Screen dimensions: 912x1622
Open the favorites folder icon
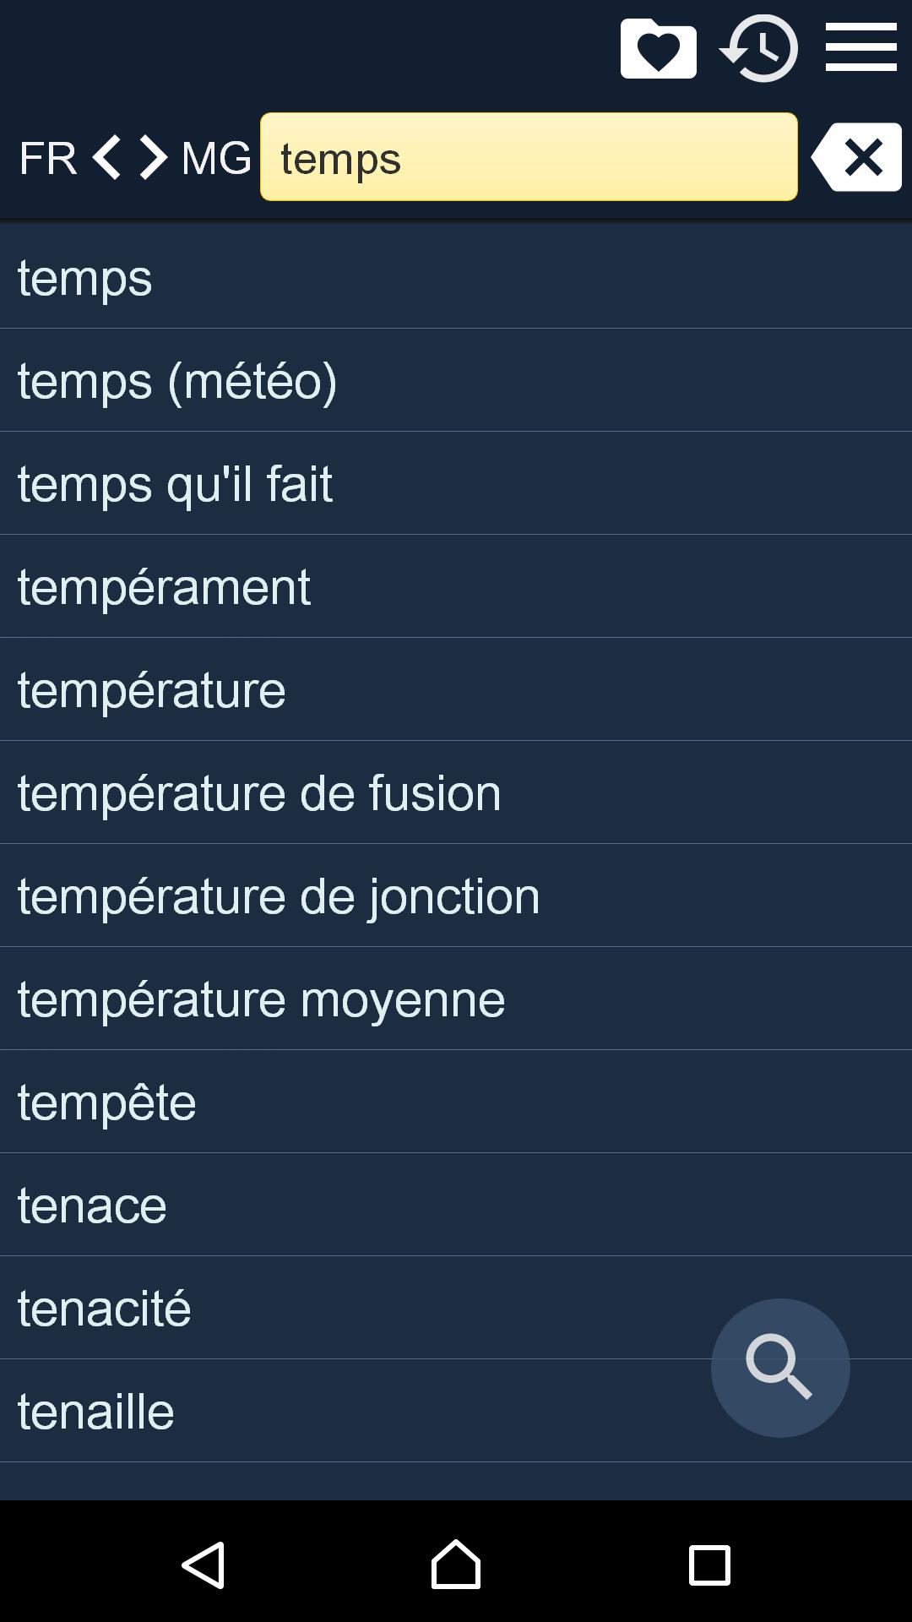click(658, 48)
